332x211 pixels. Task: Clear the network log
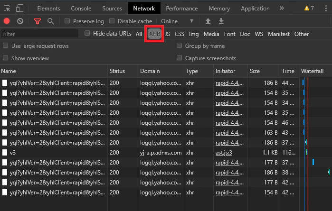coord(20,21)
